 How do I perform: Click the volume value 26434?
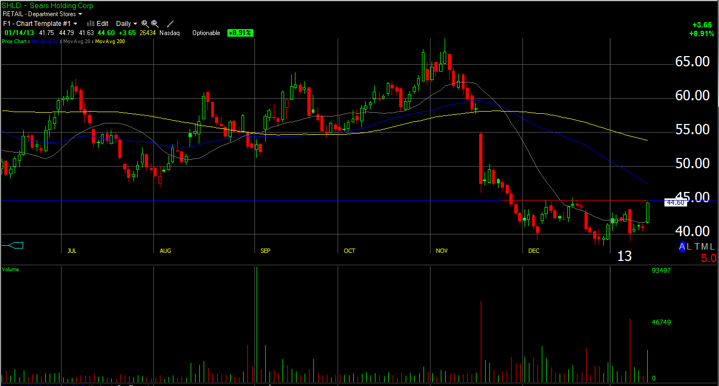(x=147, y=33)
